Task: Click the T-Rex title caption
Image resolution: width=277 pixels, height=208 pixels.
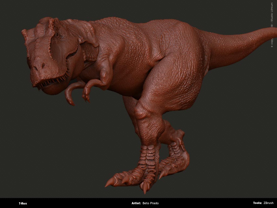Action: click(x=23, y=203)
